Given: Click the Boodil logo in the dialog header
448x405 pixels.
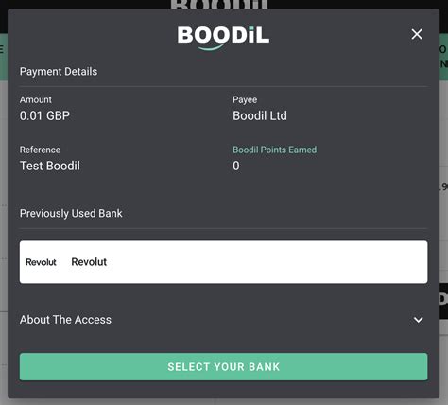Looking at the screenshot, I should (223, 38).
